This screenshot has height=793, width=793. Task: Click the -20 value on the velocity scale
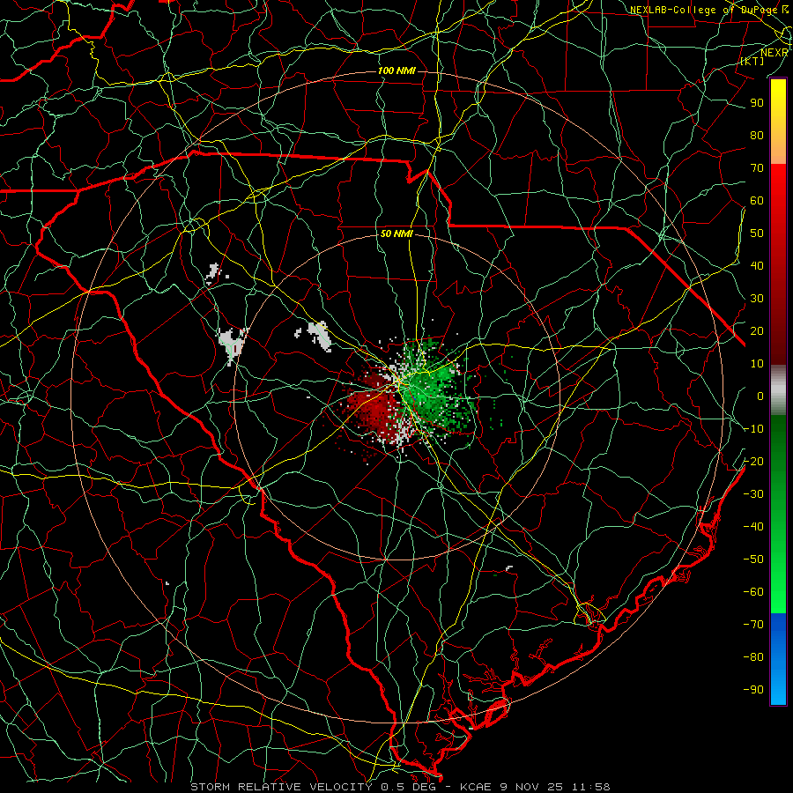[753, 461]
